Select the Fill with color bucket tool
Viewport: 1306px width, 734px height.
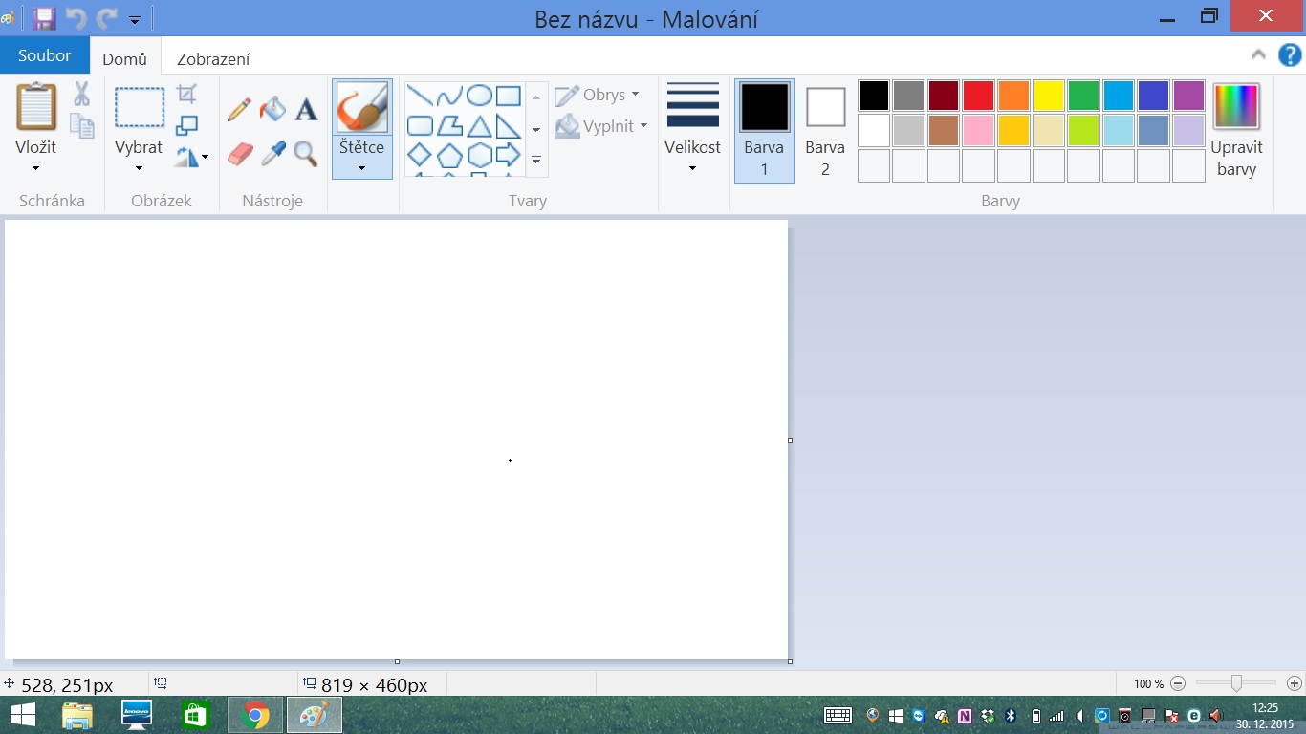(x=273, y=109)
